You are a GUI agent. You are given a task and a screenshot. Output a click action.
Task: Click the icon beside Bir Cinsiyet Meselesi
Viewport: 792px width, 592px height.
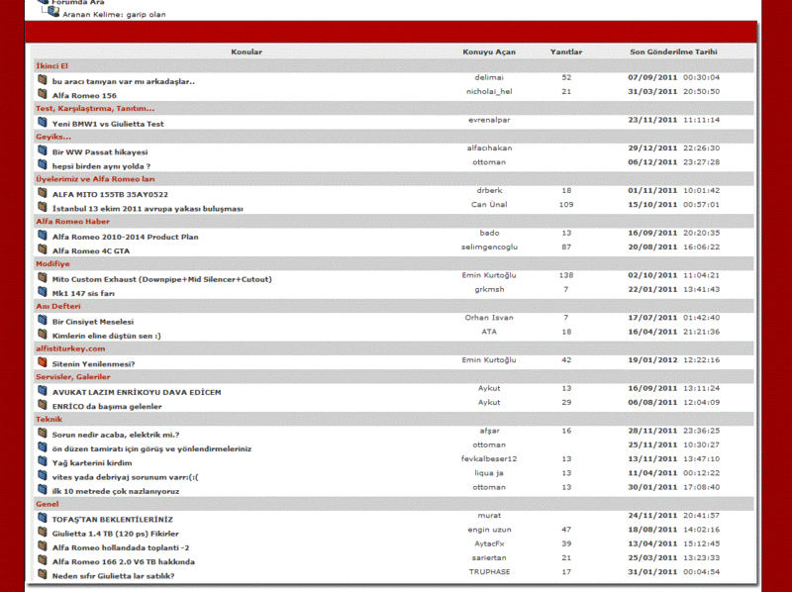[43, 321]
